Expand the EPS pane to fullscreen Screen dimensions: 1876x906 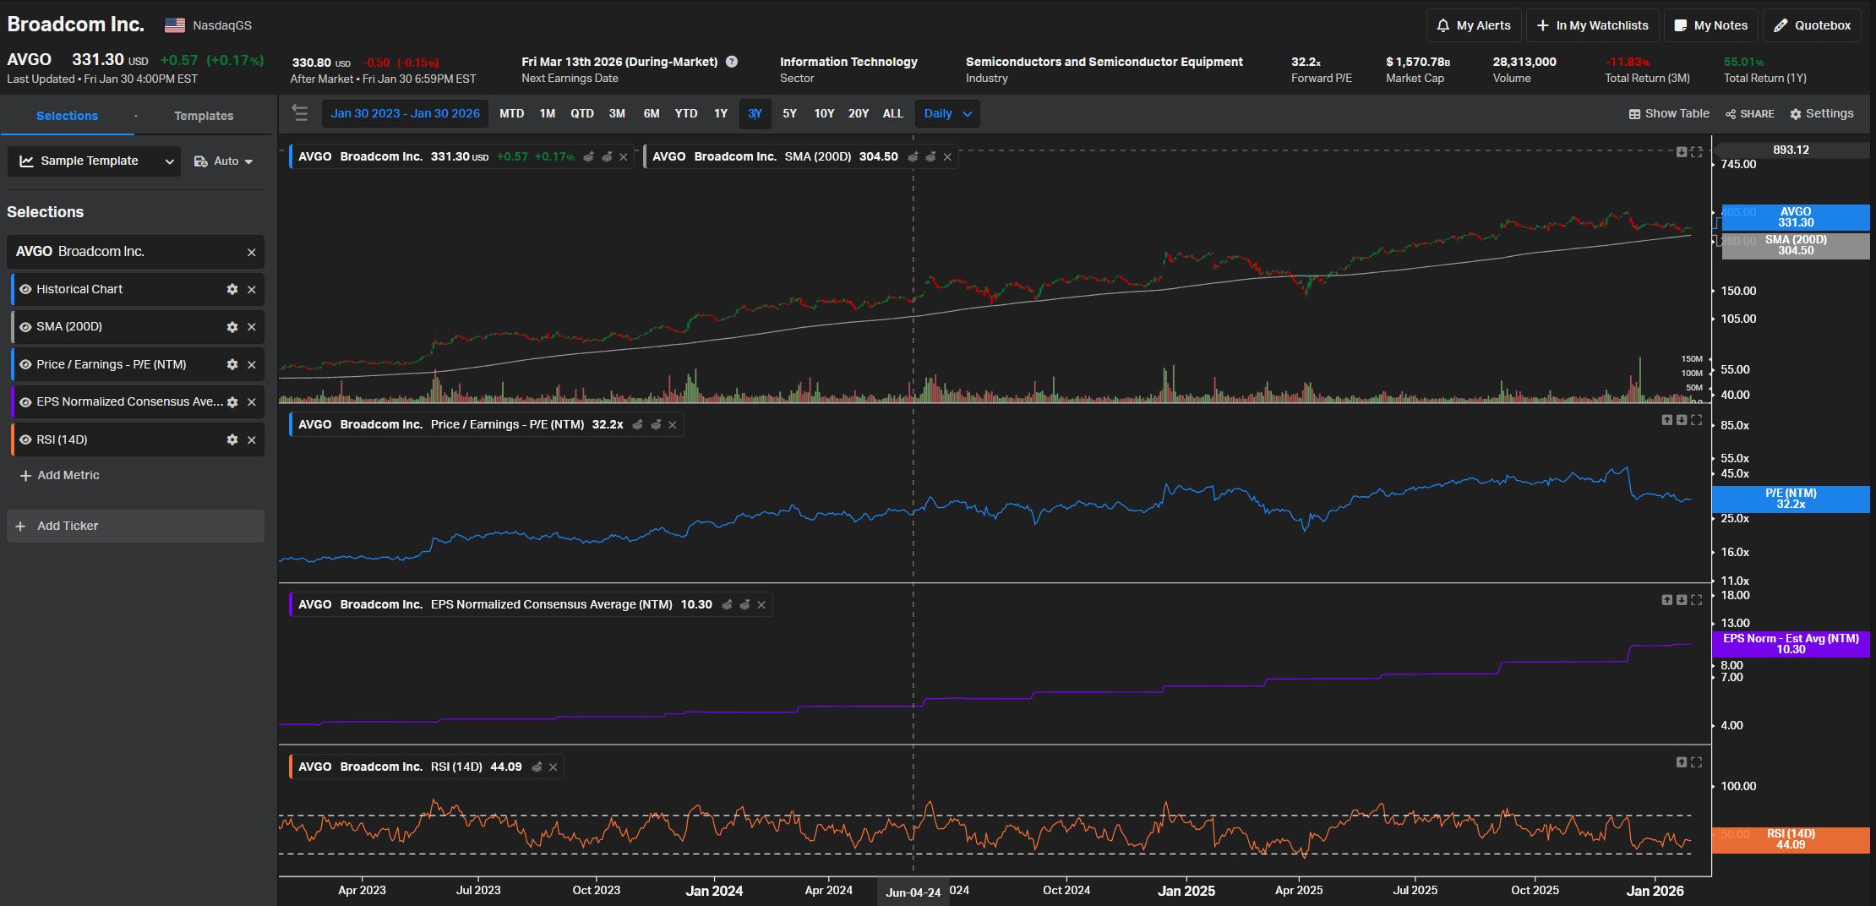pos(1696,600)
